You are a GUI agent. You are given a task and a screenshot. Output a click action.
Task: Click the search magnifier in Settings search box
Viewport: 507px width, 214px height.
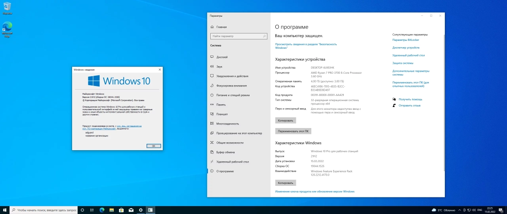point(265,36)
